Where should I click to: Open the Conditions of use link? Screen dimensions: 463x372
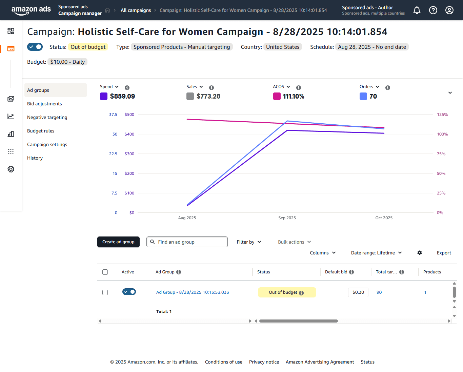click(x=224, y=362)
